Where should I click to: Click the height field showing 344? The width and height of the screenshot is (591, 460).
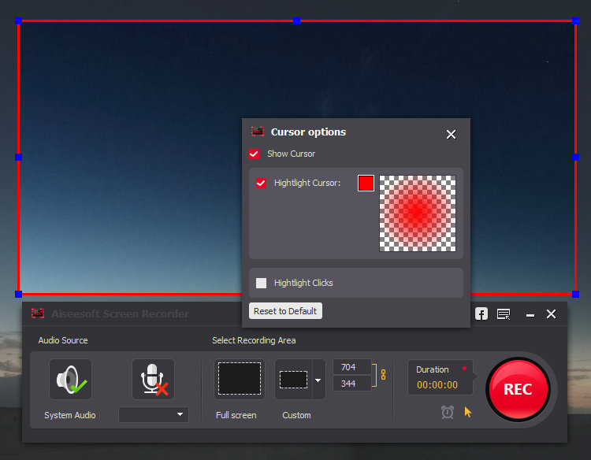point(351,384)
